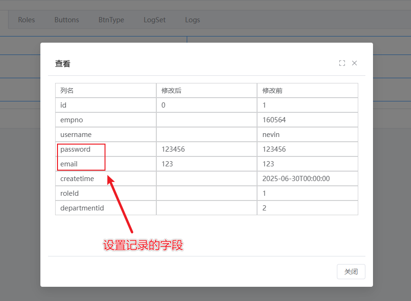Screen dimensions: 411x301
Task: Click the 列名 column header
Action: pos(105,91)
